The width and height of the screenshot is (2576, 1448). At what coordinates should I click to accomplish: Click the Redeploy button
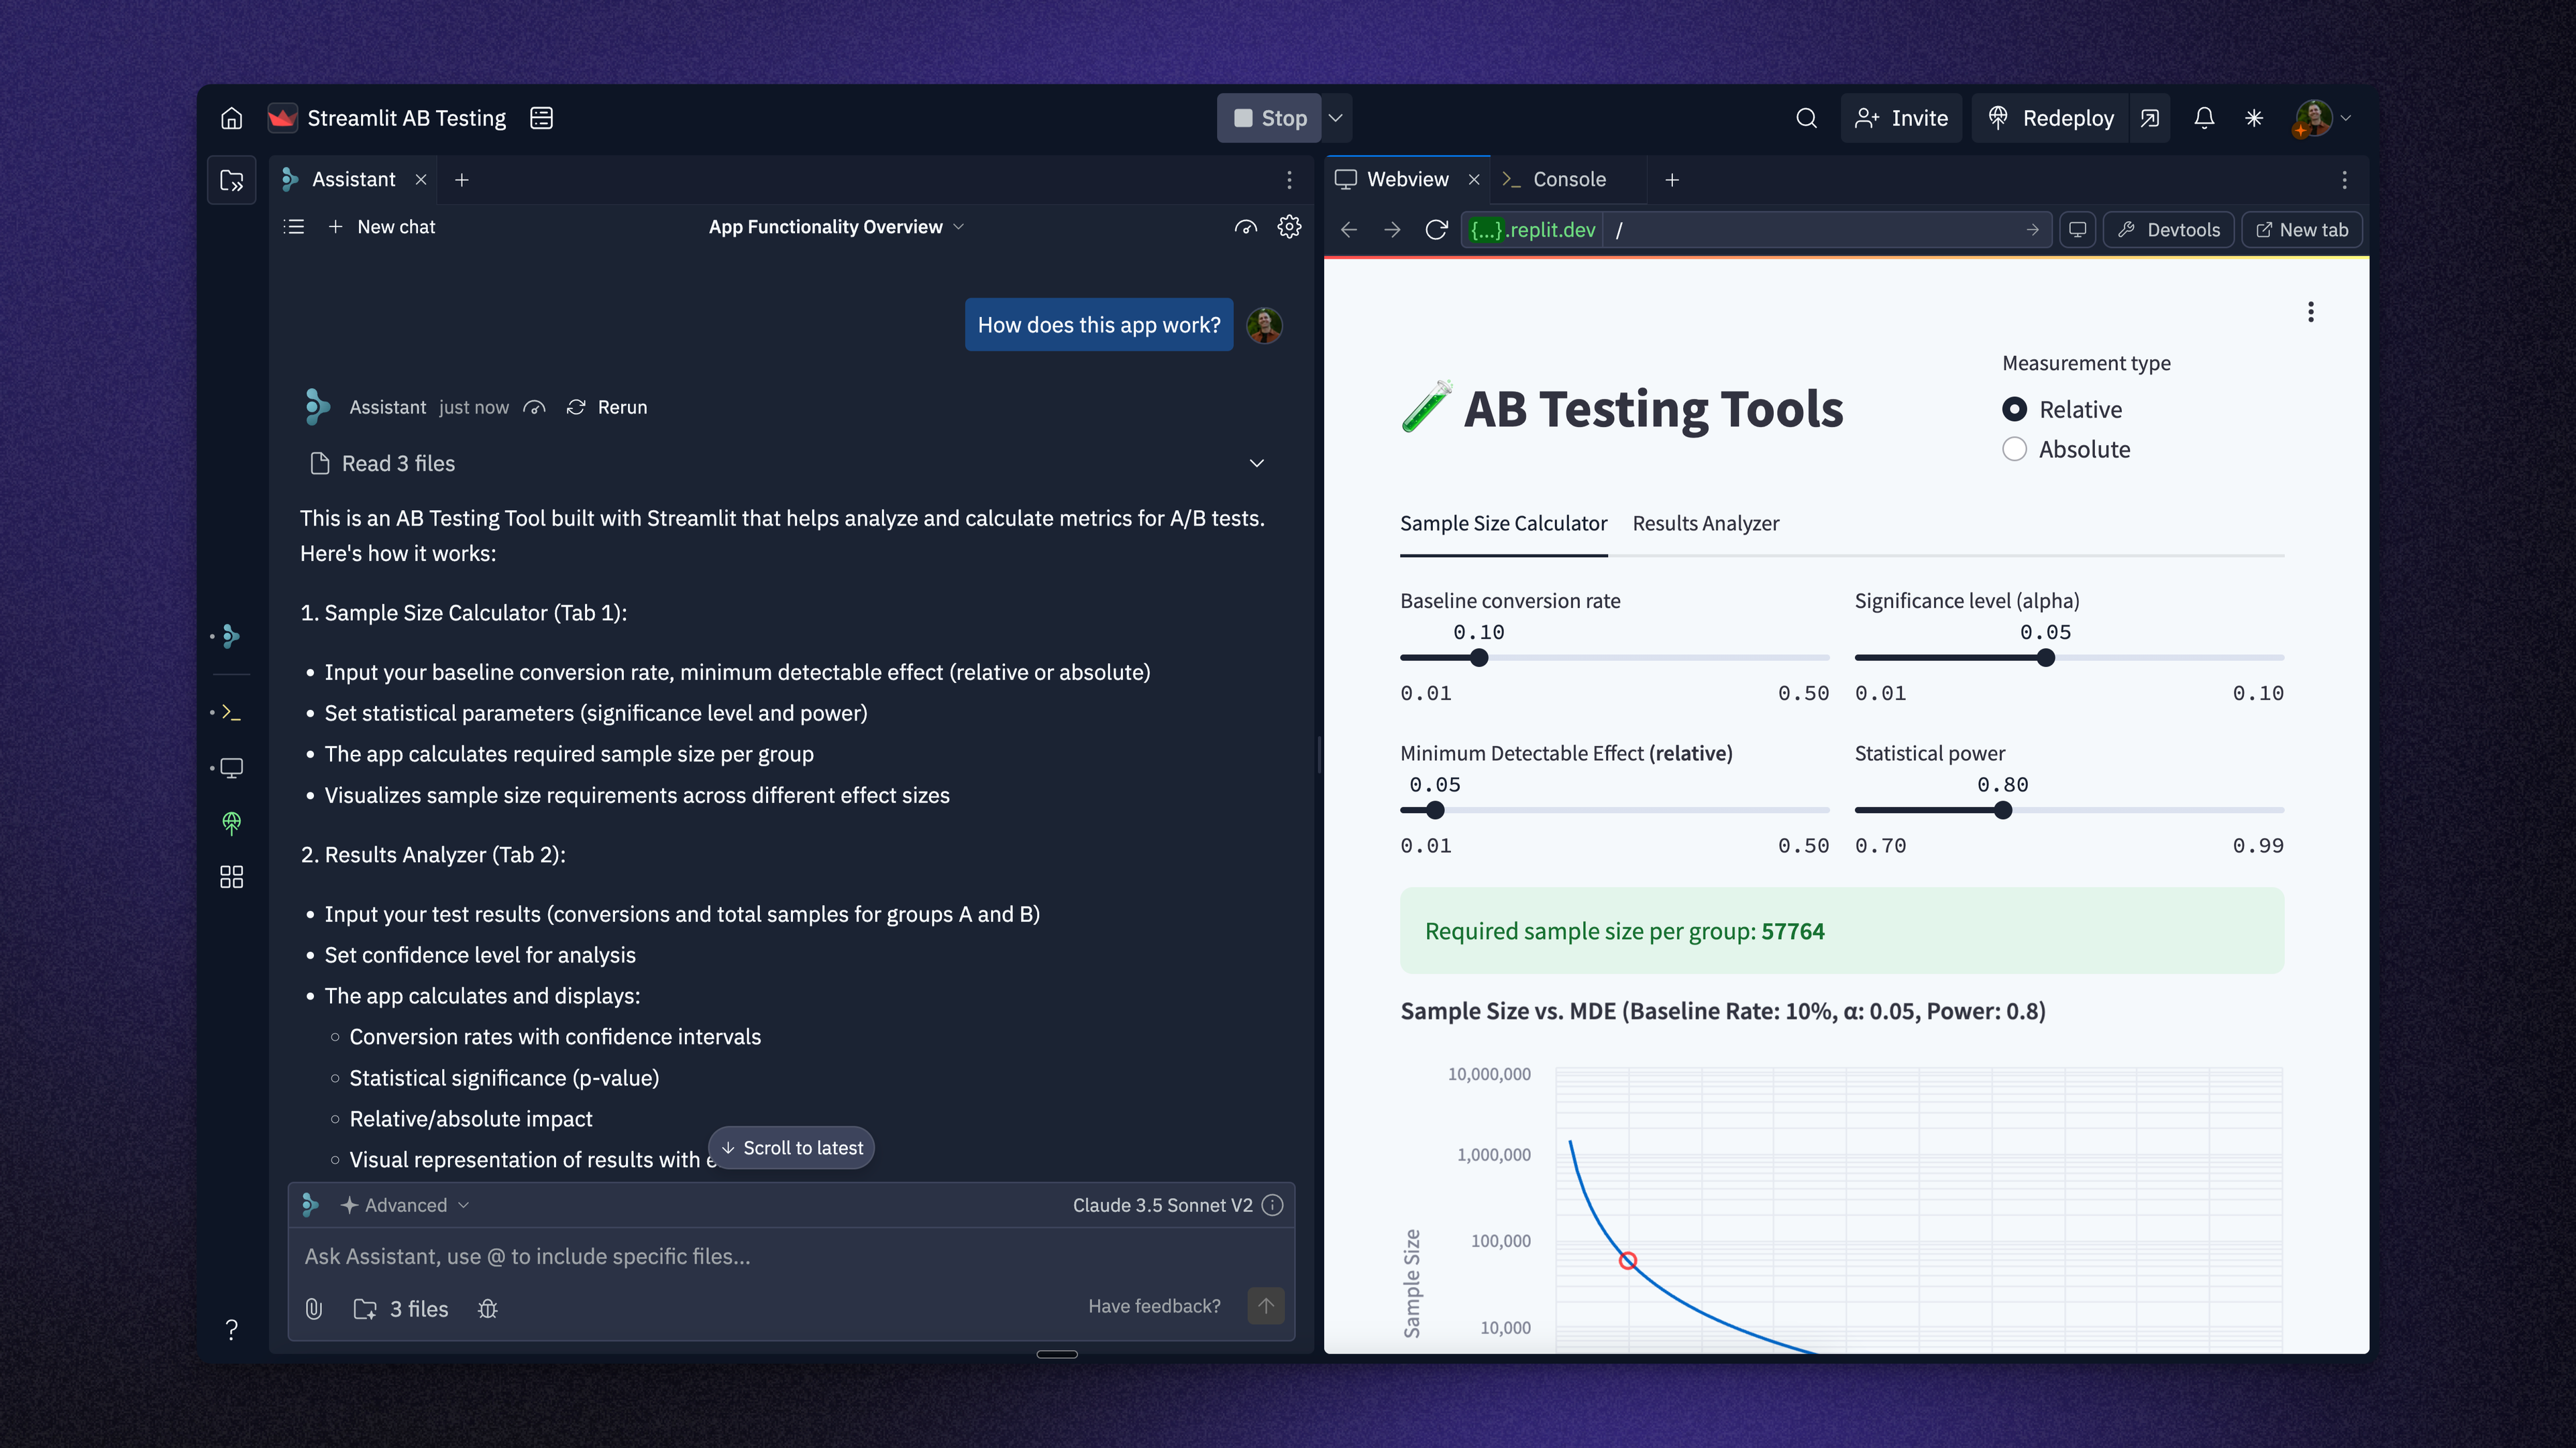(2049, 118)
